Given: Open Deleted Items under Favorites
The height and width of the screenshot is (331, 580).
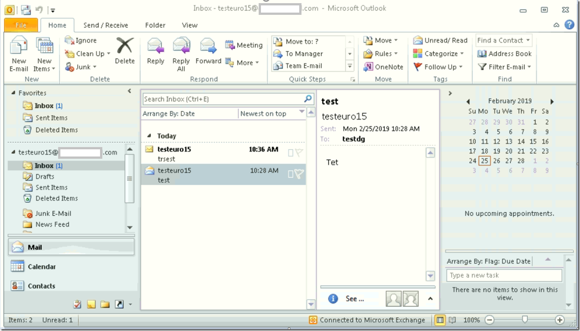Looking at the screenshot, I should pyautogui.click(x=50, y=130).
